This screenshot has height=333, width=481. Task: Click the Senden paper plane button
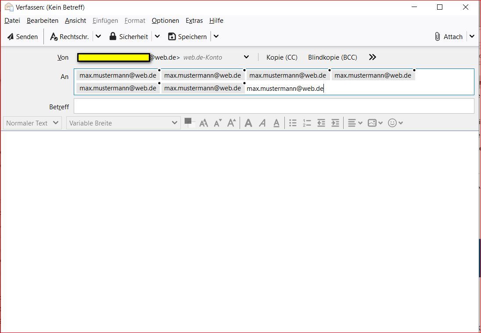(11, 37)
